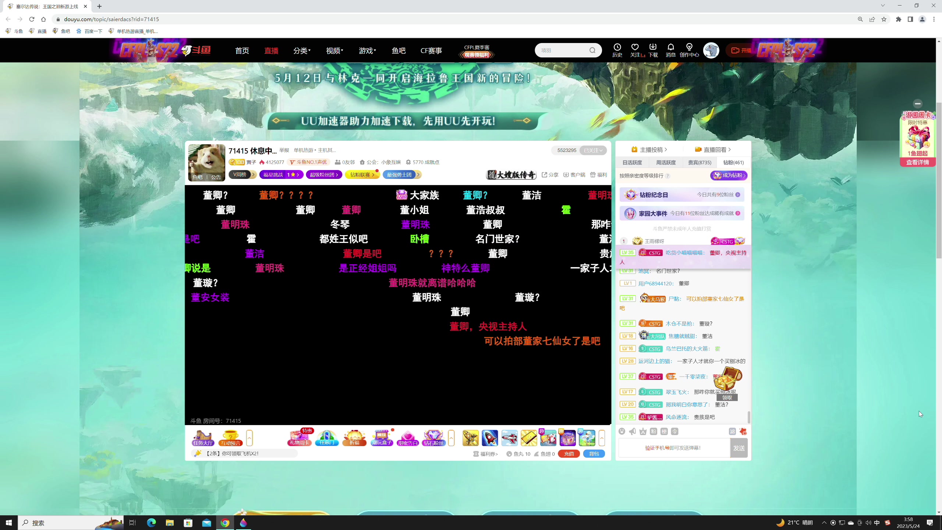Click the 开播 start streaming button
The image size is (942, 530).
[741, 50]
